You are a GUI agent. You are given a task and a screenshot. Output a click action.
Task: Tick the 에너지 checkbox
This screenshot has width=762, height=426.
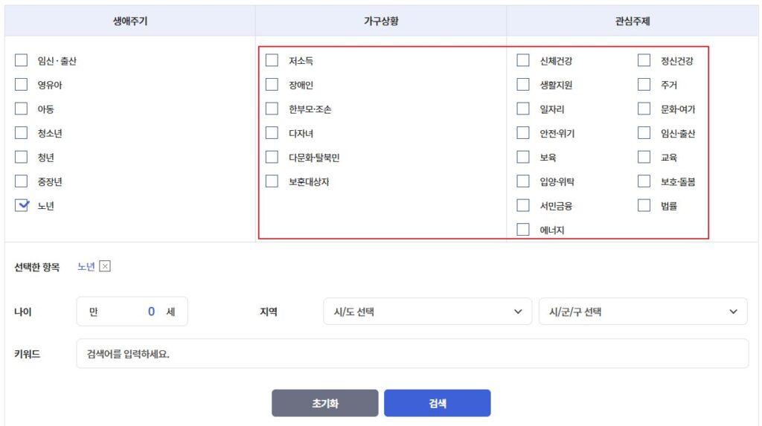(x=524, y=230)
